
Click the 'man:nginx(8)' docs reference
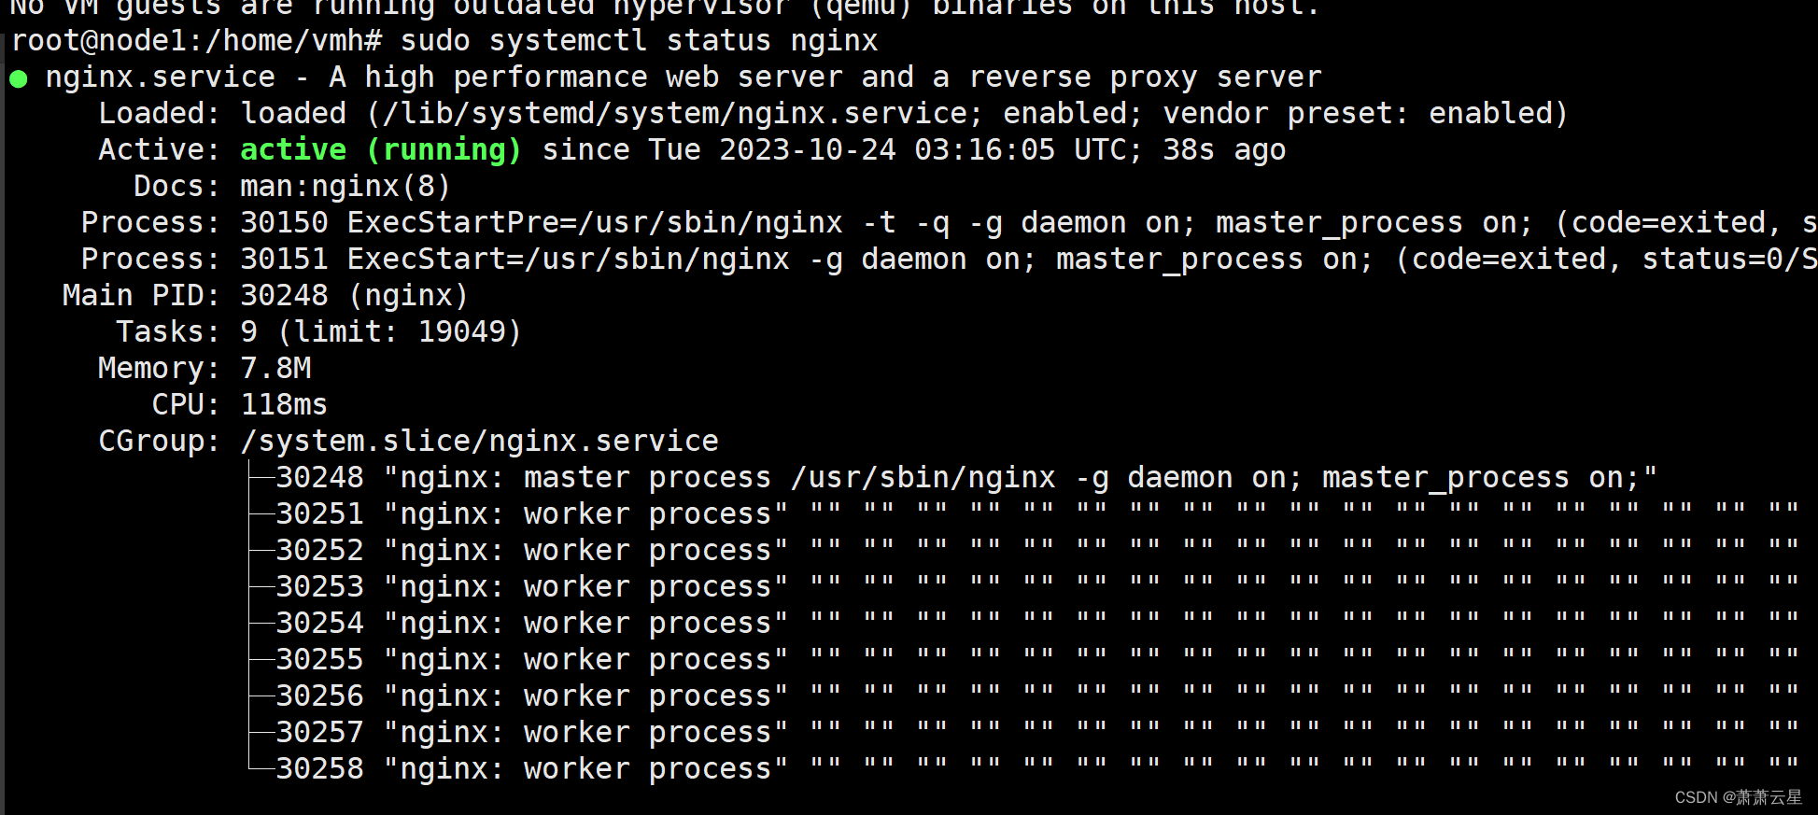345,187
